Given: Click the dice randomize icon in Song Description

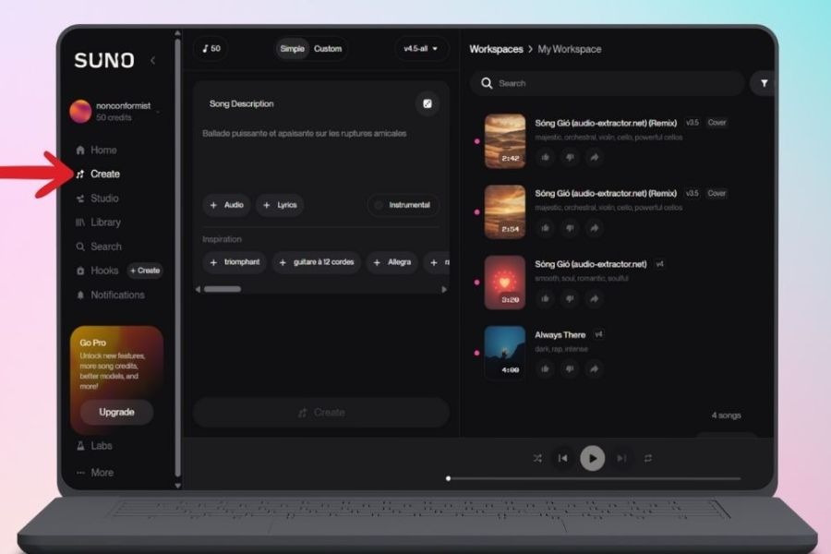Looking at the screenshot, I should (427, 103).
